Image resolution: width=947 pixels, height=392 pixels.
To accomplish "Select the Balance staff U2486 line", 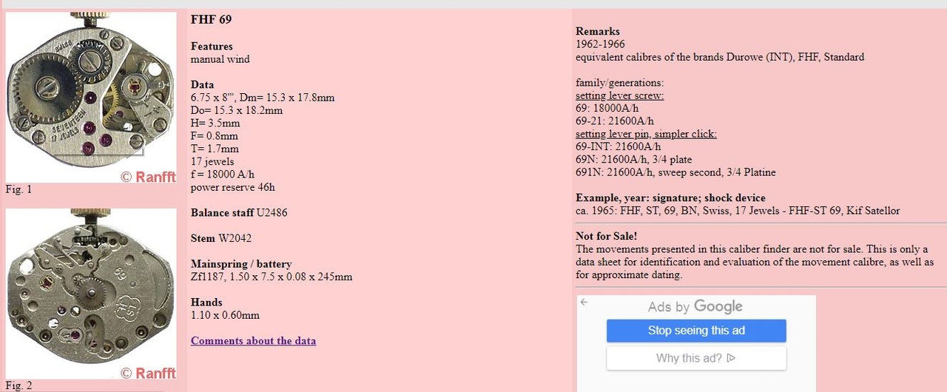I will point(239,213).
